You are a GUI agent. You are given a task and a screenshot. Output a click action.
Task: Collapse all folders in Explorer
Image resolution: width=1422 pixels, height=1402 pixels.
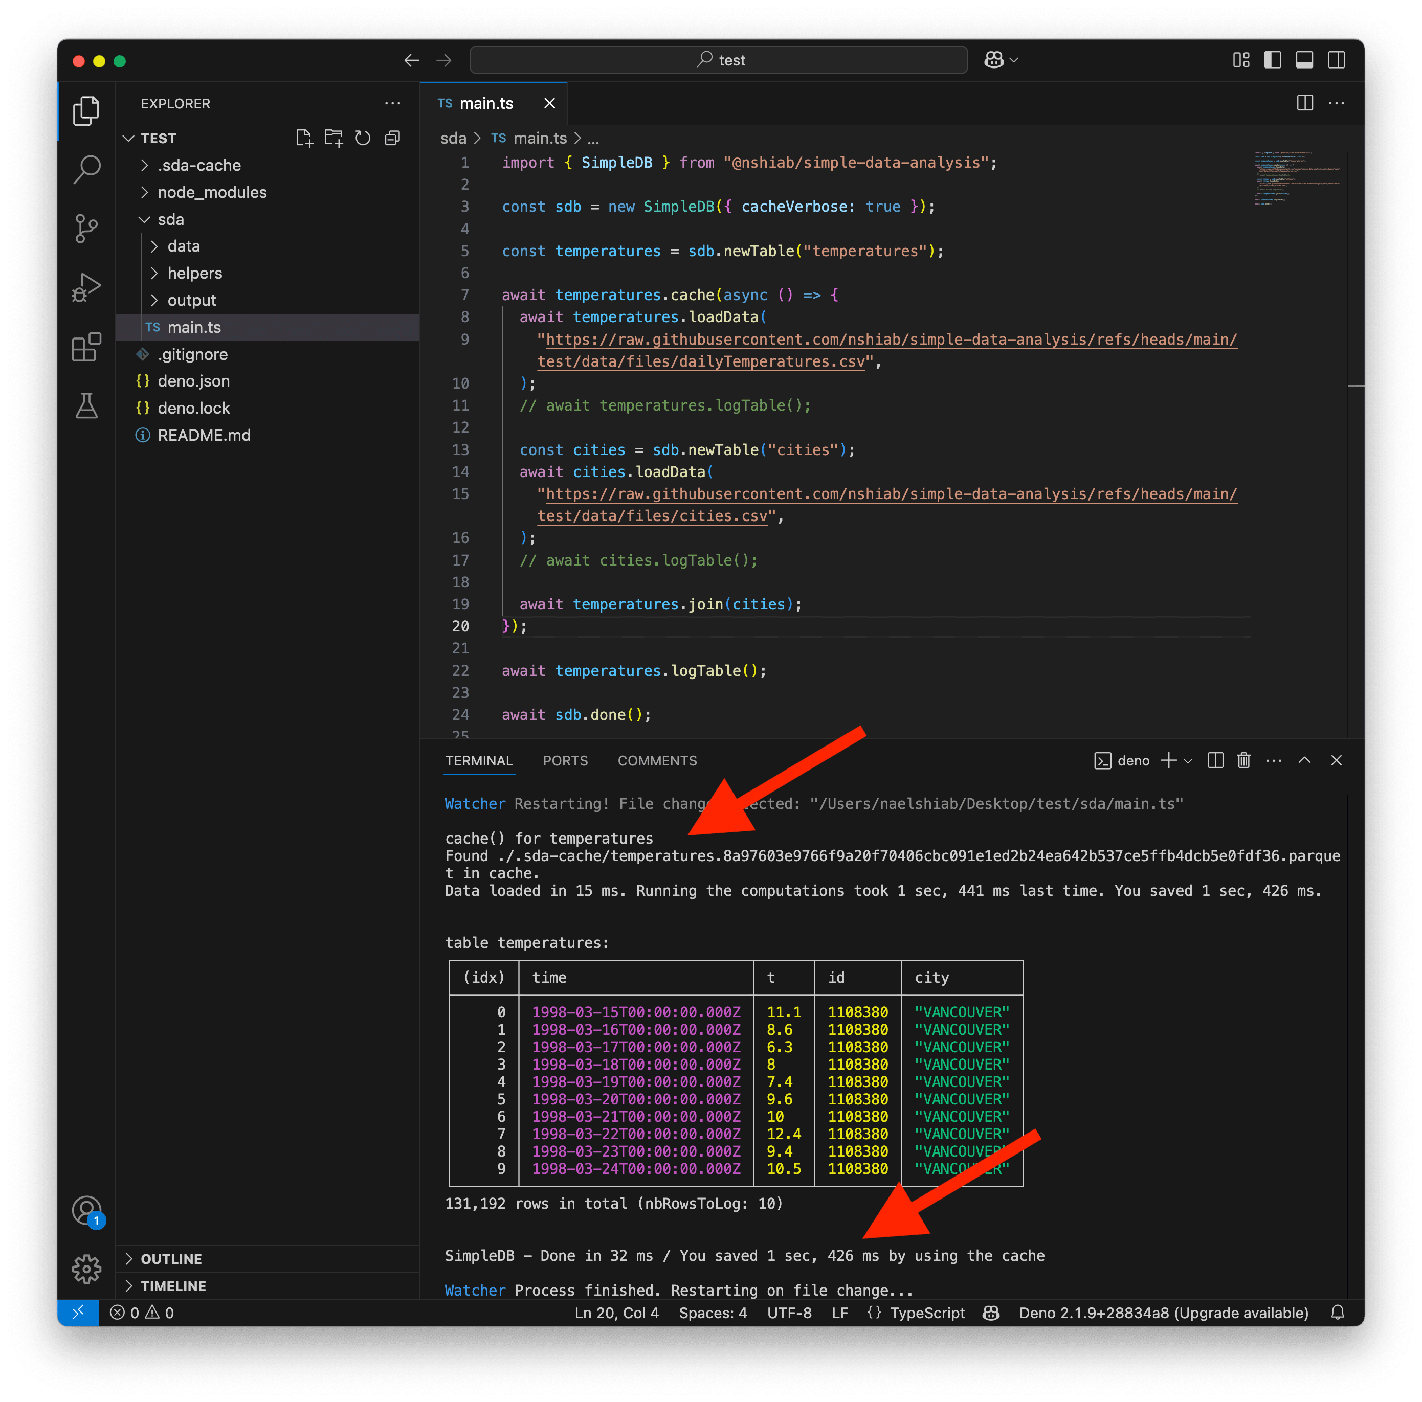393,138
